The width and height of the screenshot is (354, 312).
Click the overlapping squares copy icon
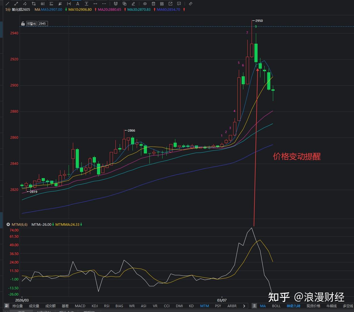tap(125, 4)
